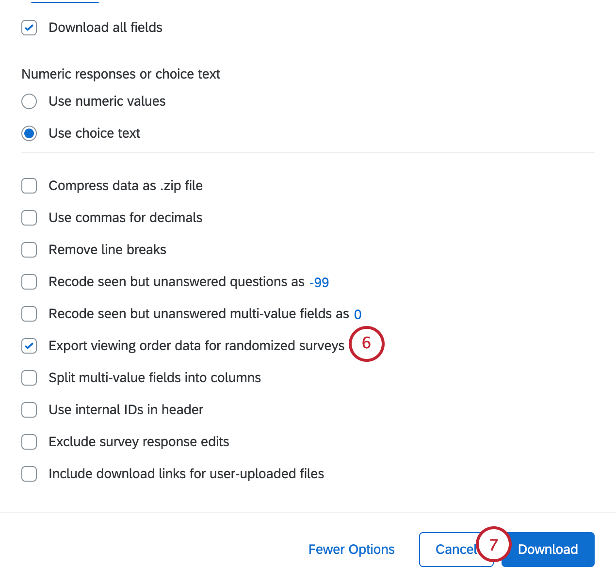This screenshot has width=616, height=584.
Task: Check Exclude survey response edits
Action: (29, 442)
